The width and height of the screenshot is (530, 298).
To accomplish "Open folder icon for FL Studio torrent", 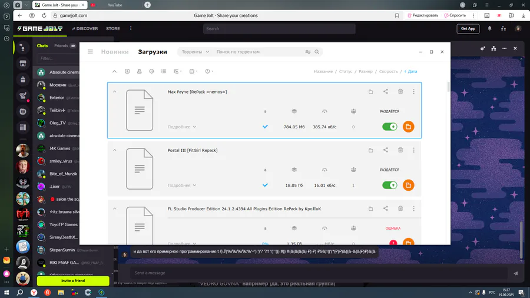I will click(371, 208).
